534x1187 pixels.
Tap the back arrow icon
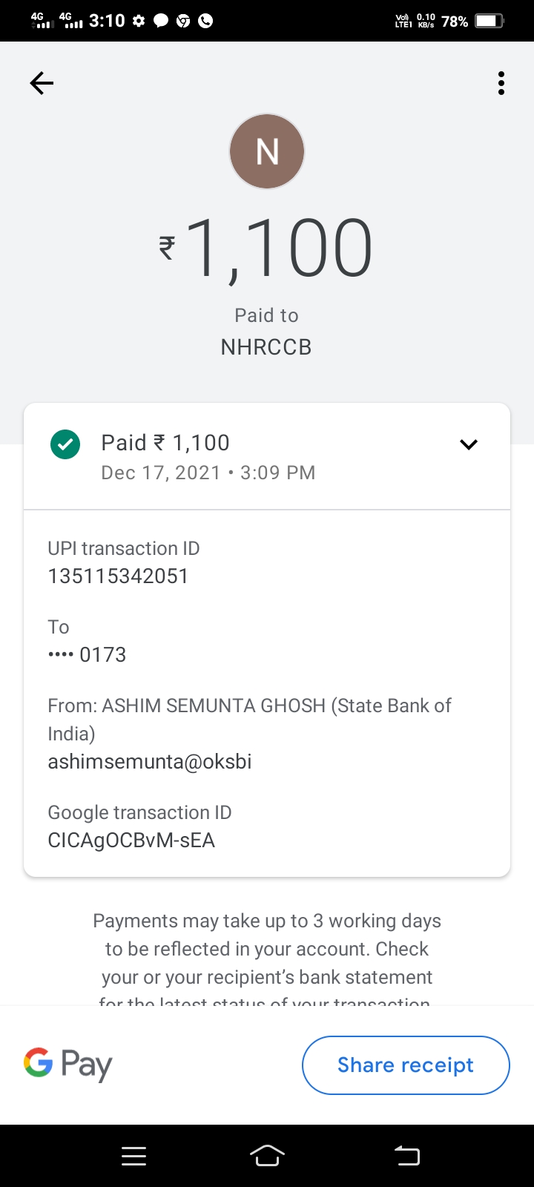coord(42,83)
